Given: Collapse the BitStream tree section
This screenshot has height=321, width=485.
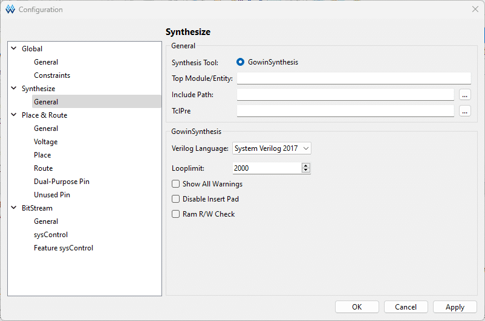Looking at the screenshot, I should (13, 208).
